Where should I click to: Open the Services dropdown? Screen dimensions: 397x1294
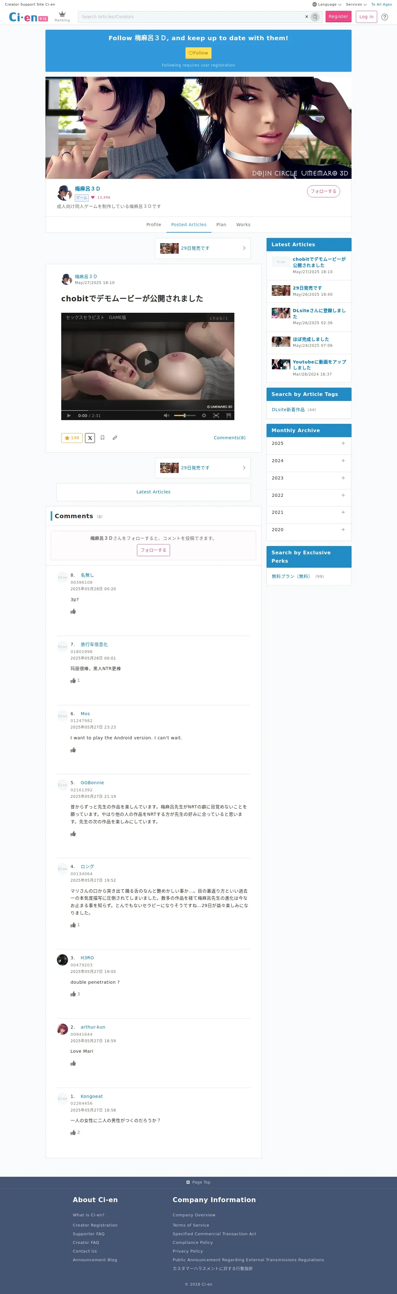coord(356,5)
